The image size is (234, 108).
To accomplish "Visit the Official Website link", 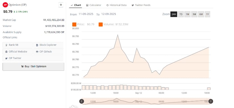I will (18, 52).
